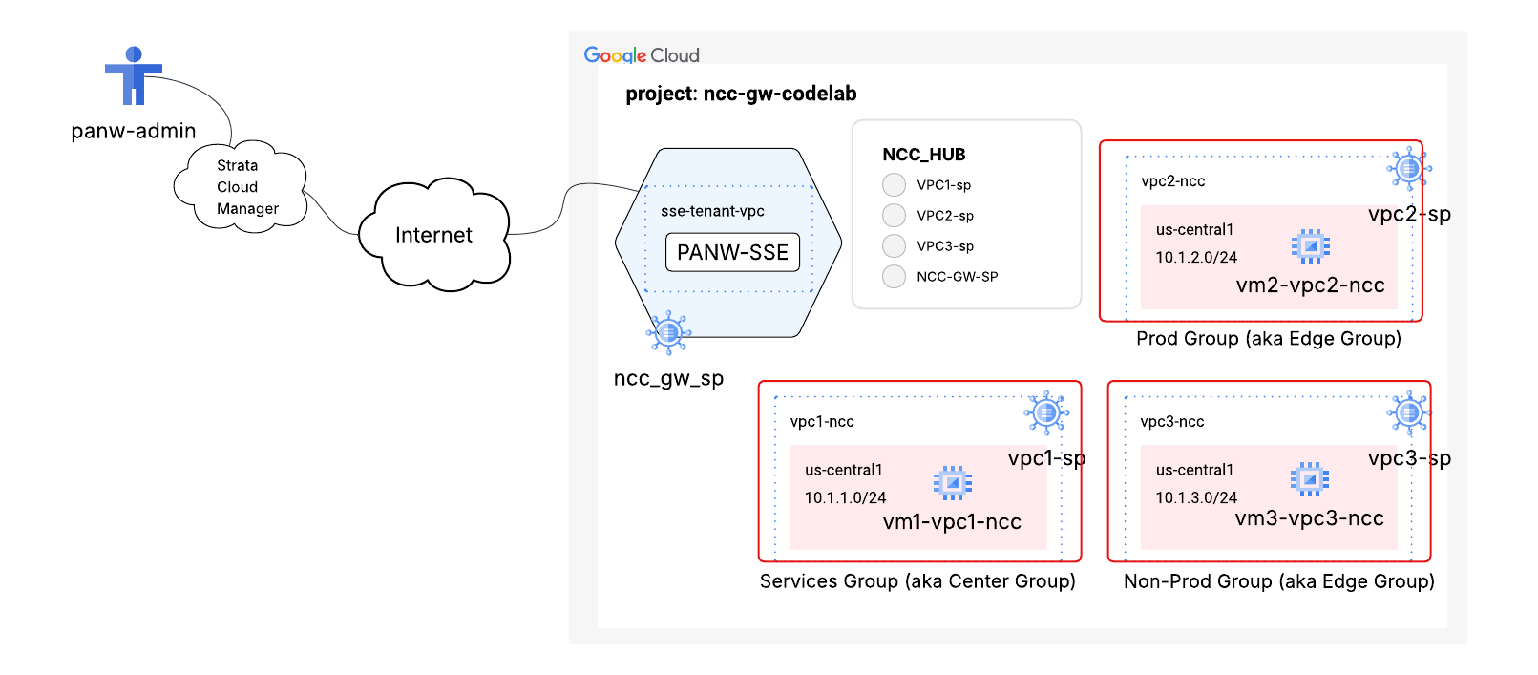Click the NCC_HUB heading
Image resolution: width=1538 pixels, height=675 pixels.
(x=924, y=155)
